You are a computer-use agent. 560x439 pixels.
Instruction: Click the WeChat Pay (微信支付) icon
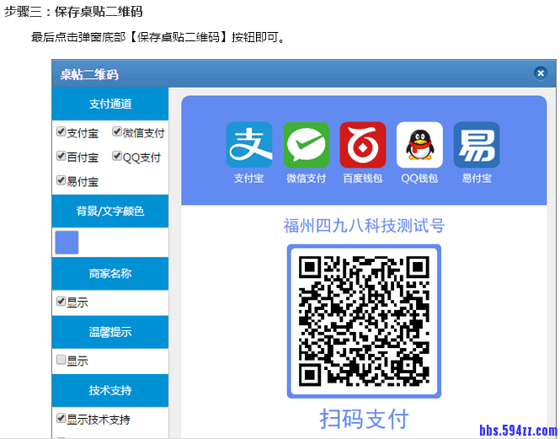(x=306, y=145)
